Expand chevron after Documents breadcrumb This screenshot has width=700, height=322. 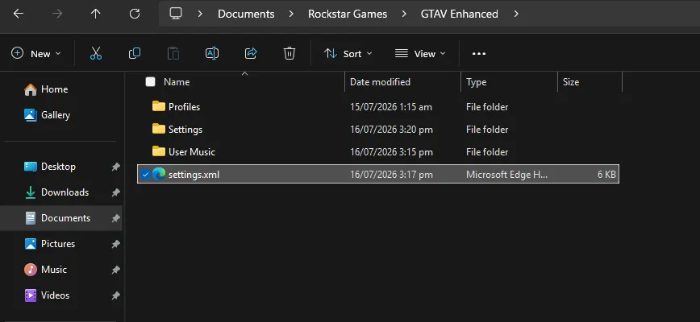coord(291,14)
